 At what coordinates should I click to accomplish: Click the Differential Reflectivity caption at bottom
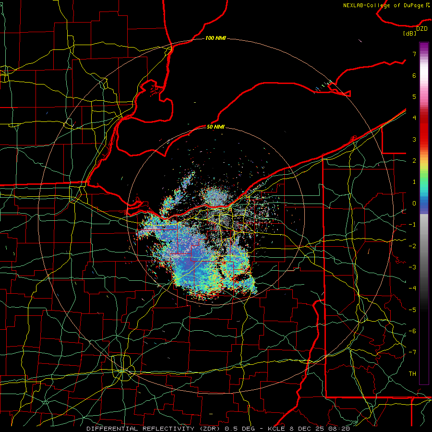(x=218, y=429)
